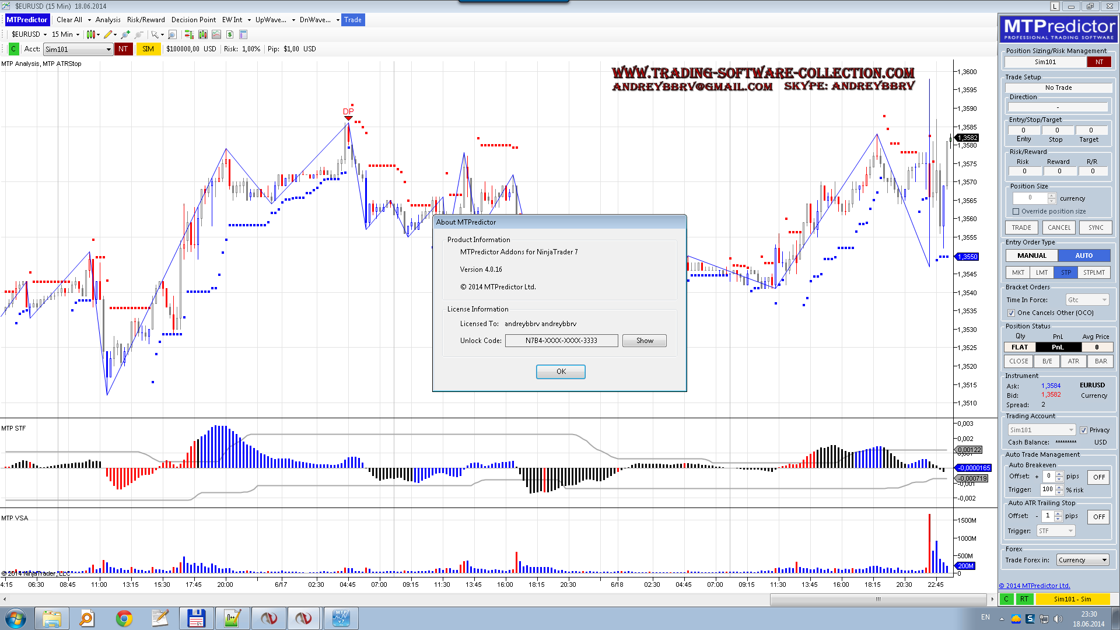Open the Analysis menu
Image resolution: width=1120 pixels, height=630 pixels.
tap(108, 20)
